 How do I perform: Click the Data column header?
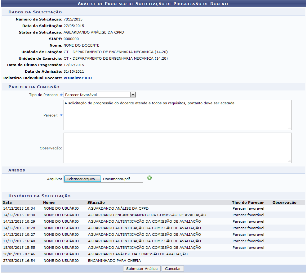tap(7, 202)
